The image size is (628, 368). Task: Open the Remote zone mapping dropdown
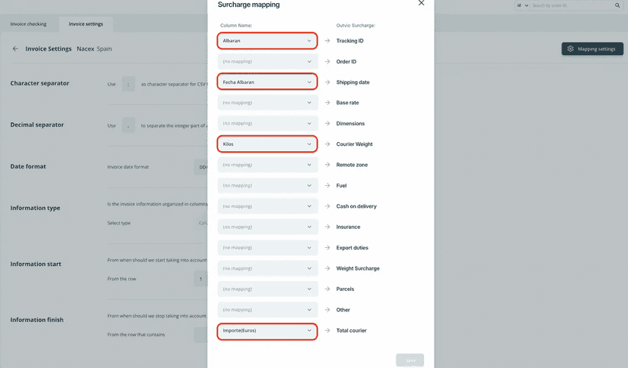[x=267, y=165]
